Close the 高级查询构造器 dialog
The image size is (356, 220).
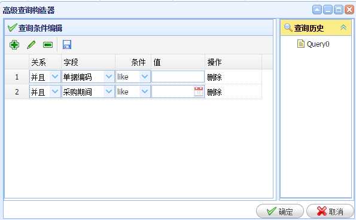tap(349, 10)
